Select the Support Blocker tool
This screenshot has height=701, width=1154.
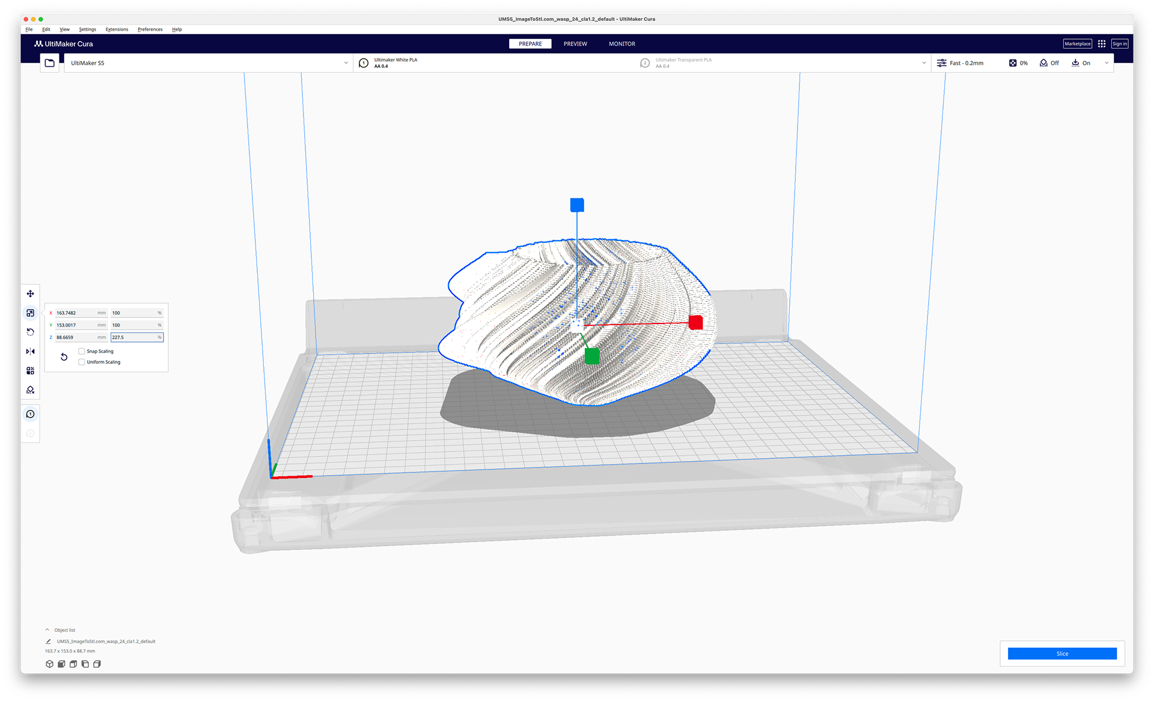pyautogui.click(x=30, y=390)
